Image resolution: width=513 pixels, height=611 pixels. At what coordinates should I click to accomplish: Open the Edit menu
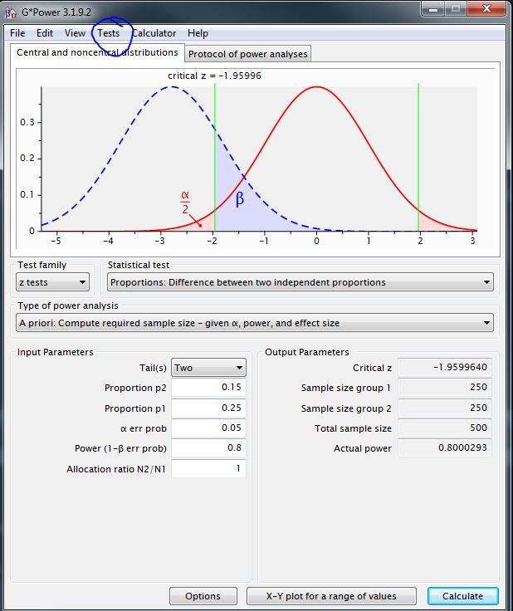tap(45, 33)
